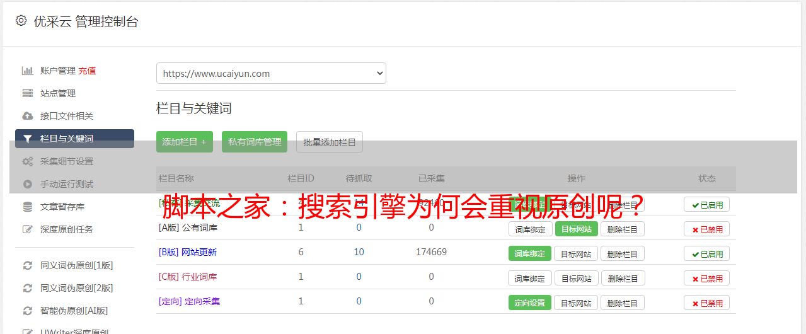
Task: Open the [A版] 公有词库 column link
Action: pos(188,227)
